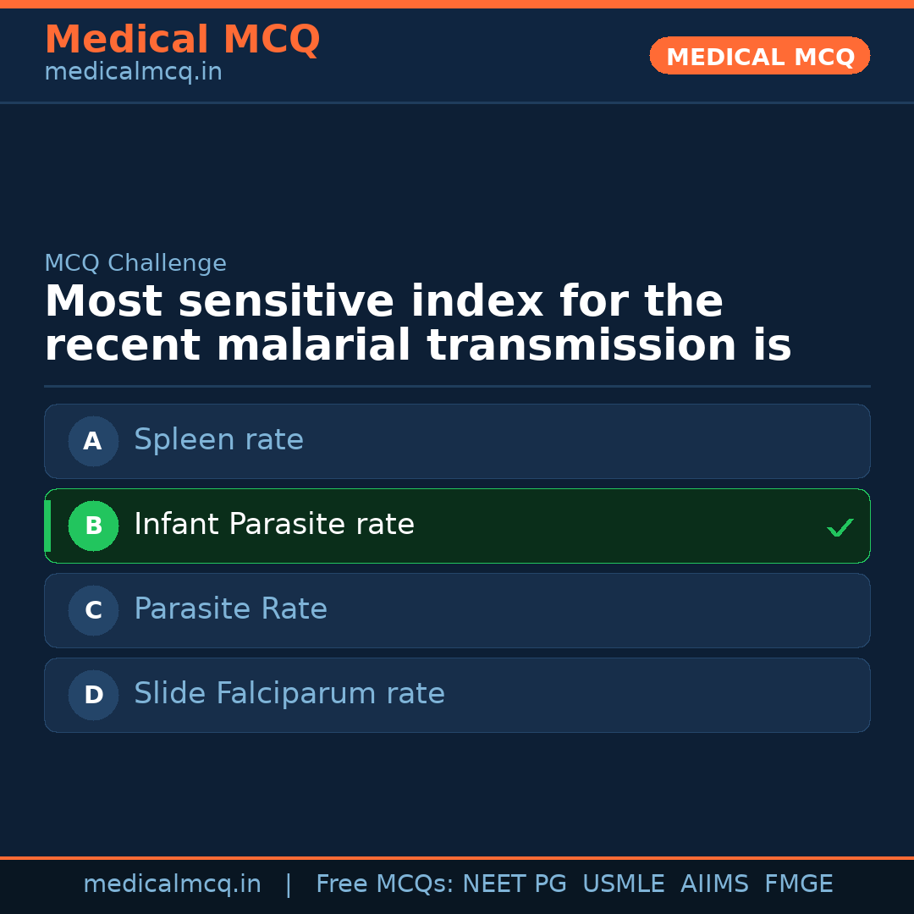
Task: Click the malarial transmission question text
Action: click(x=418, y=324)
